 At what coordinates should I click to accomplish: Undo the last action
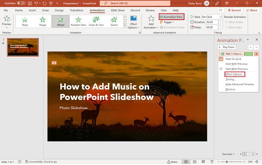(x=36, y=3)
